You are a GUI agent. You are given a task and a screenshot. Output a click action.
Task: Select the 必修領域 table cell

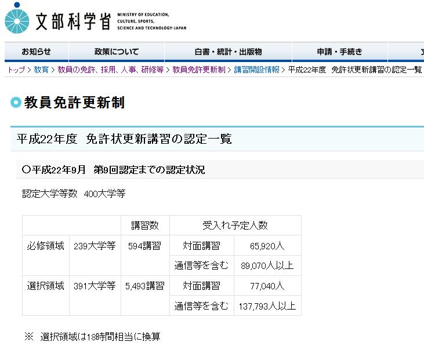tap(46, 245)
